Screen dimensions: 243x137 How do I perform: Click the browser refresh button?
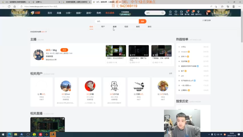(9, 6)
